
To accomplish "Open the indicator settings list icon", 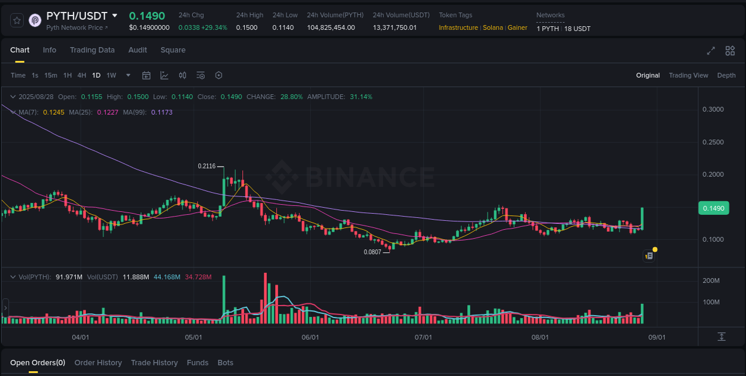I will 201,75.
